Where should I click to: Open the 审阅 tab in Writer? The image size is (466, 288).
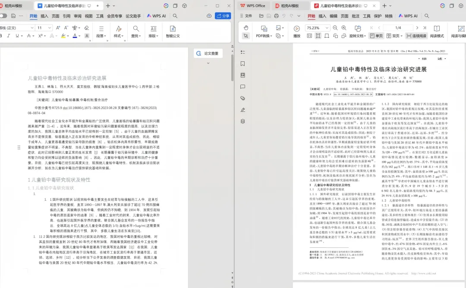pyautogui.click(x=78, y=16)
